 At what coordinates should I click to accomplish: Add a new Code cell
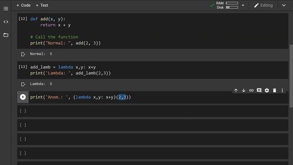[x=23, y=5]
